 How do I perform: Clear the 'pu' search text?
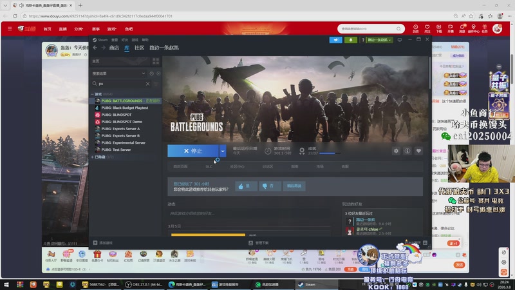pyautogui.click(x=147, y=84)
